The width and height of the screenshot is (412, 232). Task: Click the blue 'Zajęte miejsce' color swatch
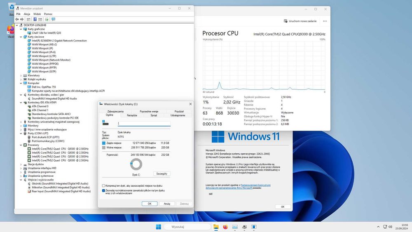[103, 143]
